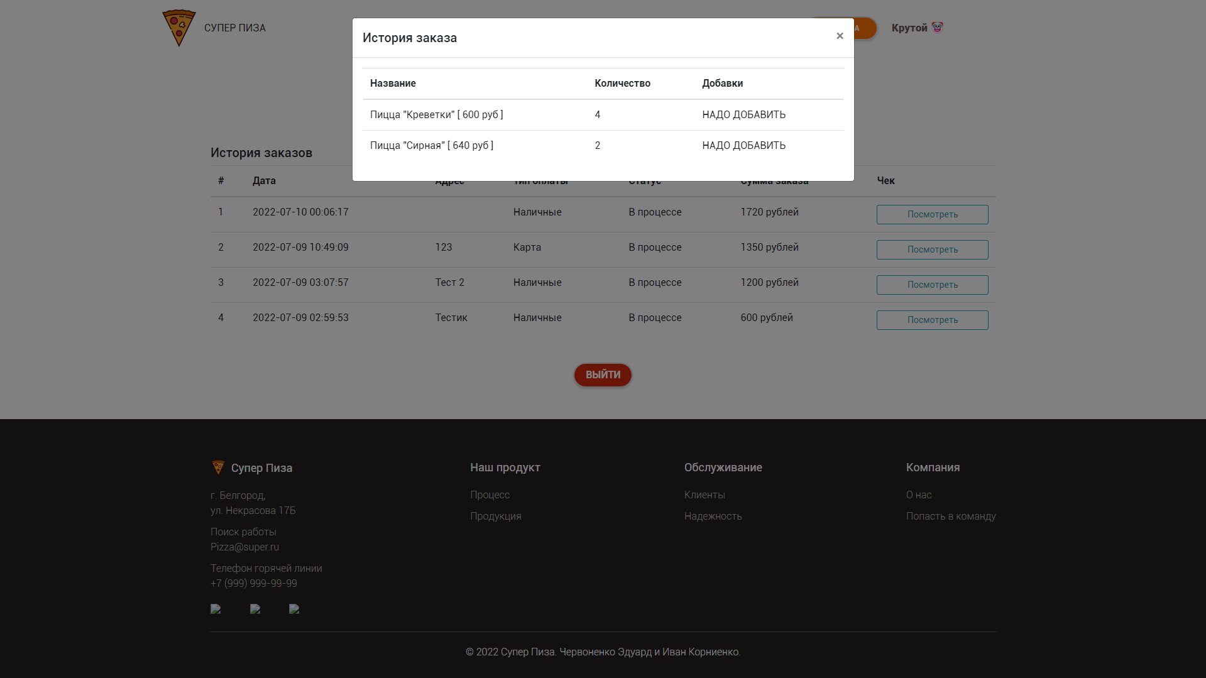Screen dimensions: 1206x678
Task: Click the "Клиенты" link under Обслуживание
Action: (x=704, y=495)
